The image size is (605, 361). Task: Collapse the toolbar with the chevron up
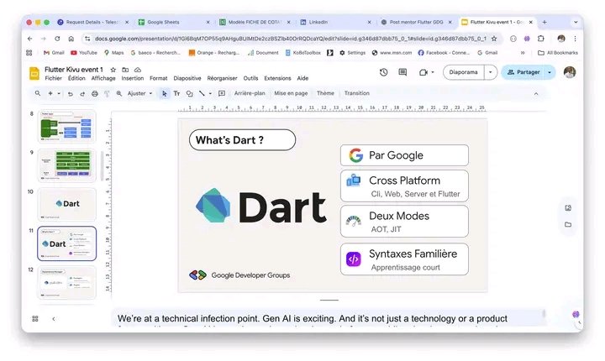536,94
